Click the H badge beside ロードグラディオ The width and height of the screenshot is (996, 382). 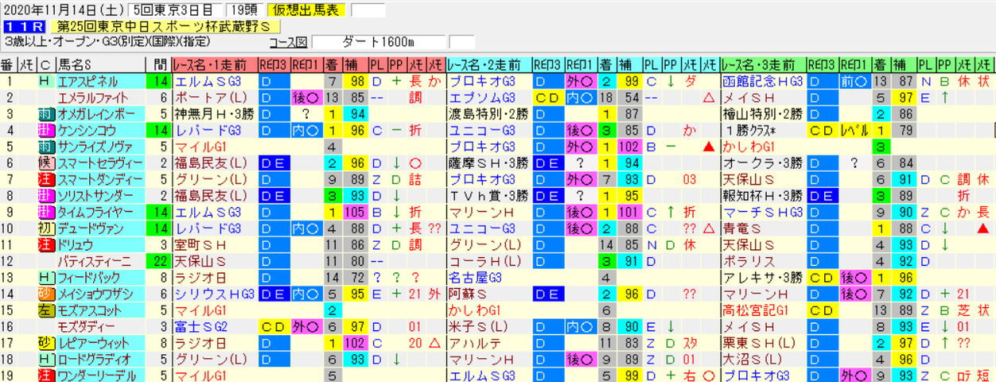(x=45, y=359)
